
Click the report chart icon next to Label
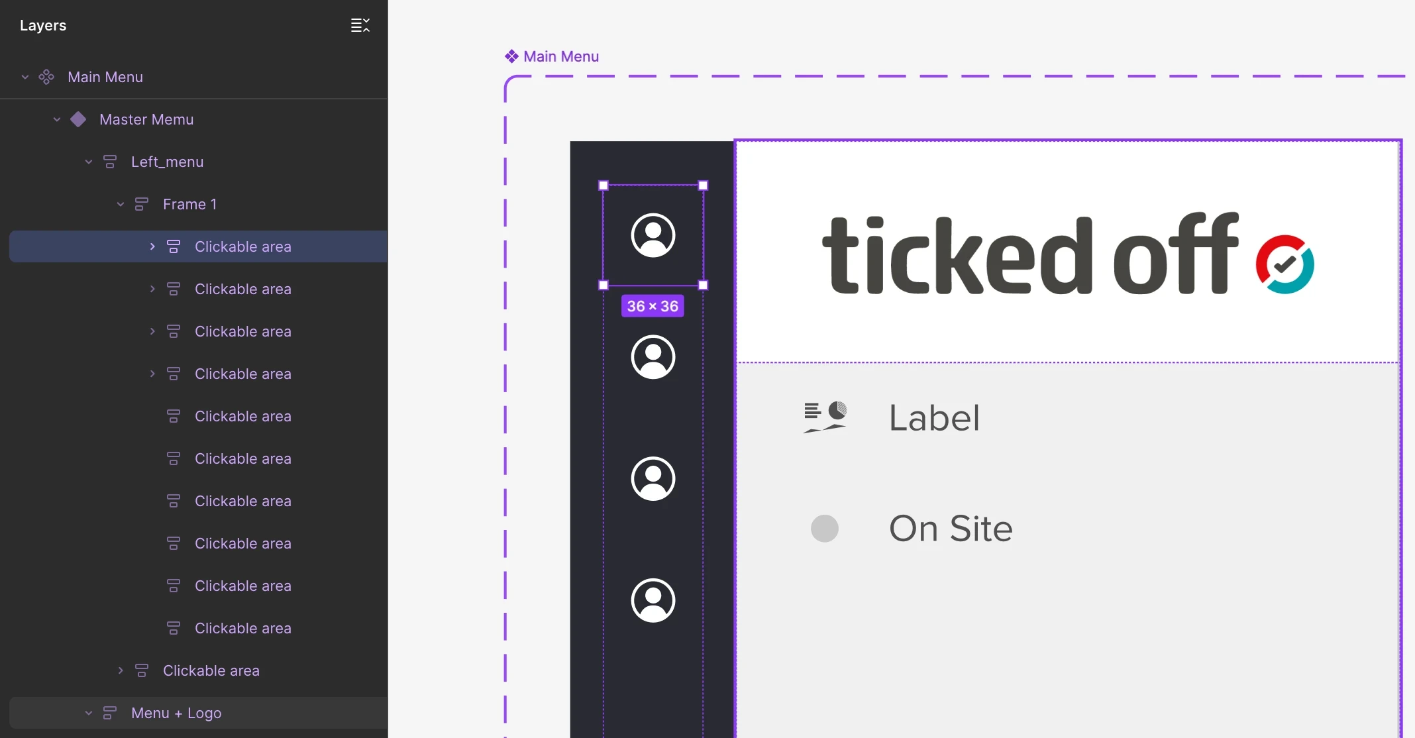(825, 417)
